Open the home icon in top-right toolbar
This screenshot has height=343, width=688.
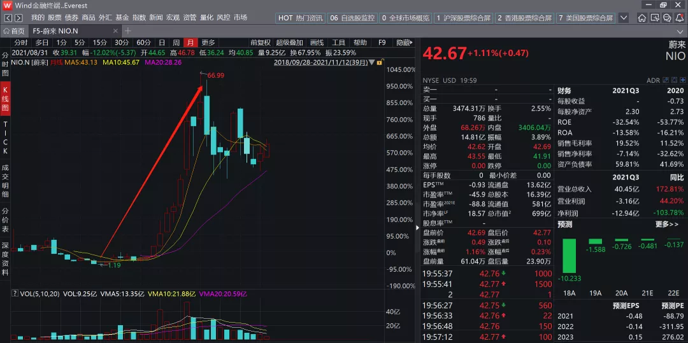coord(642,18)
